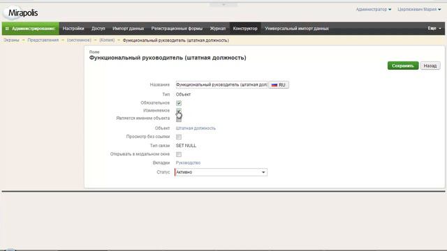Click the SET NULL relation type value
This screenshot has height=251, width=447.
pyautogui.click(x=186, y=146)
